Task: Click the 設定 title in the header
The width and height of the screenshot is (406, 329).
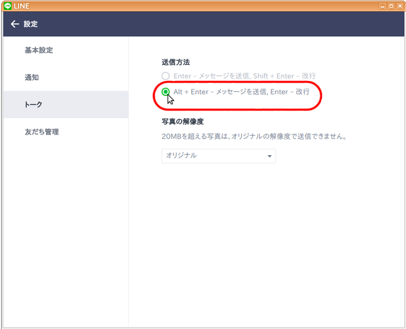Action: tap(31, 24)
